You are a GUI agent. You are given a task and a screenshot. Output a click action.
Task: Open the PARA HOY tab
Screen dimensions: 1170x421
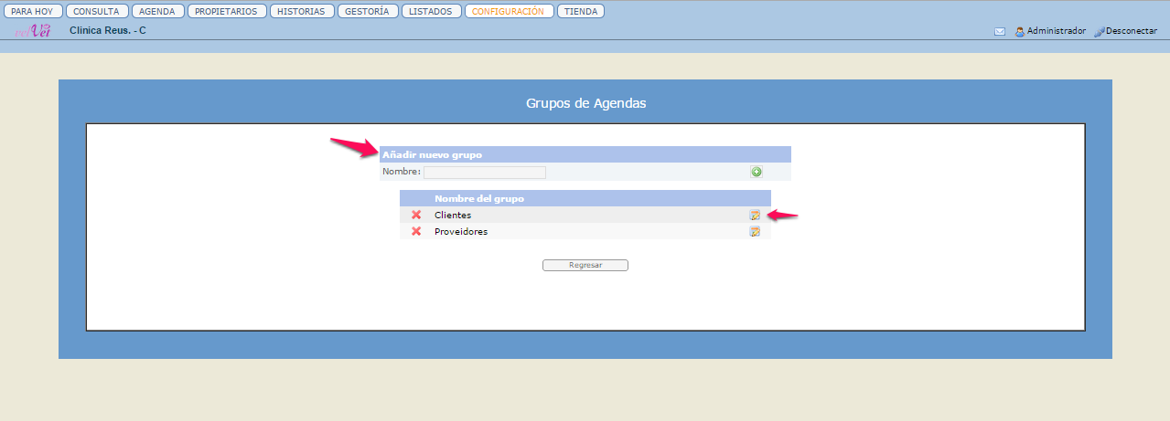[32, 12]
